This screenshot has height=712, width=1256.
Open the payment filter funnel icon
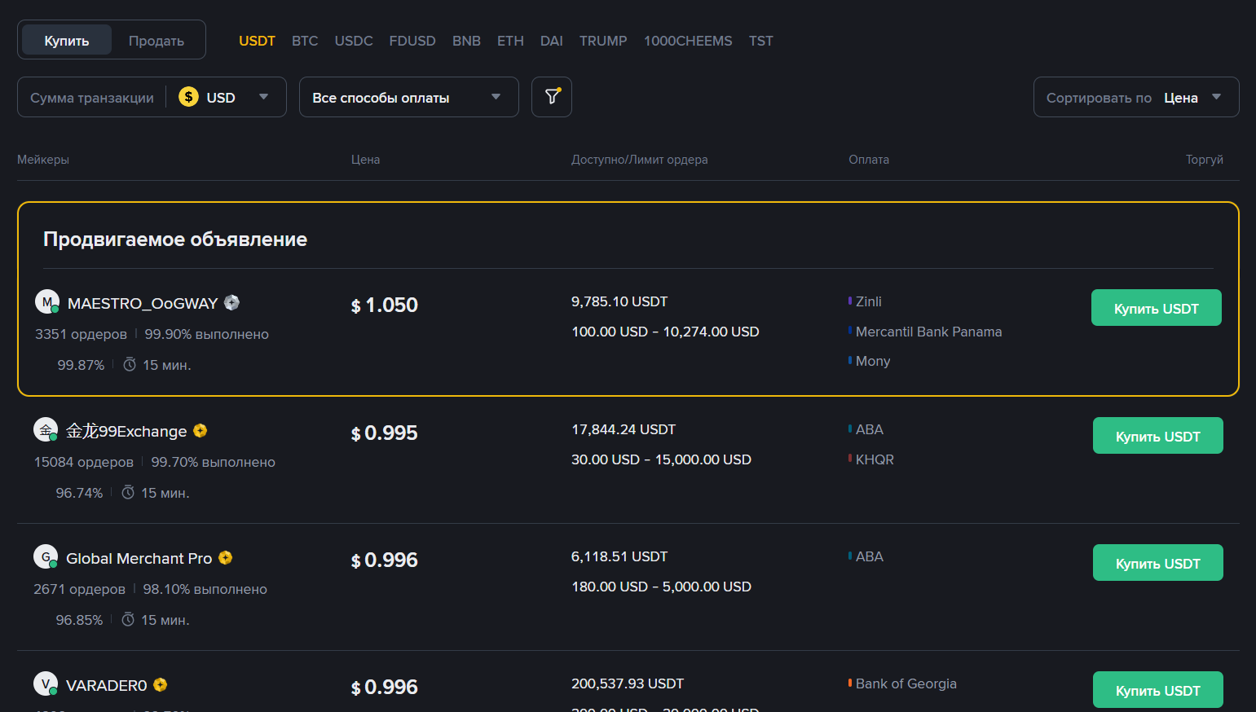(552, 96)
